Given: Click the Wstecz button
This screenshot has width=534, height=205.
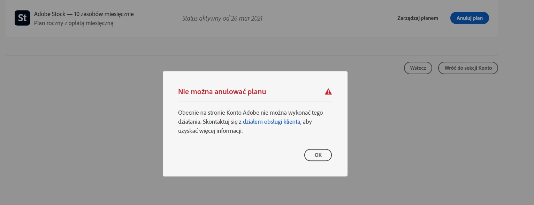Looking at the screenshot, I should (418, 68).
